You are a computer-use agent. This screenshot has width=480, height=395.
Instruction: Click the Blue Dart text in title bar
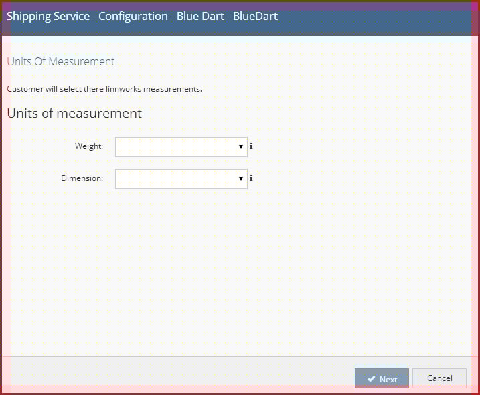pyautogui.click(x=201, y=16)
